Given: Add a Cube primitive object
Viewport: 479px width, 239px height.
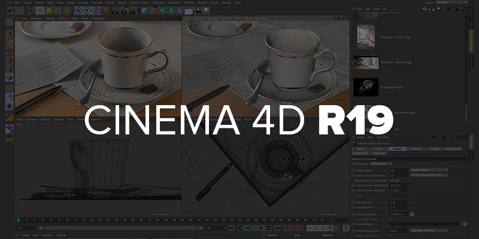Looking at the screenshot, I should 144,11.
